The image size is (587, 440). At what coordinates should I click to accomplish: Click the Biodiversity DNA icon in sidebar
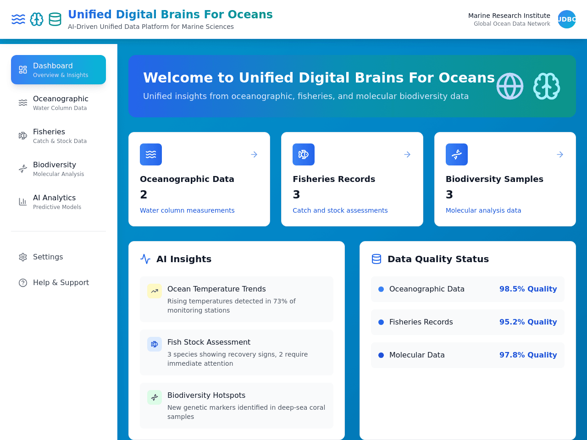(23, 169)
